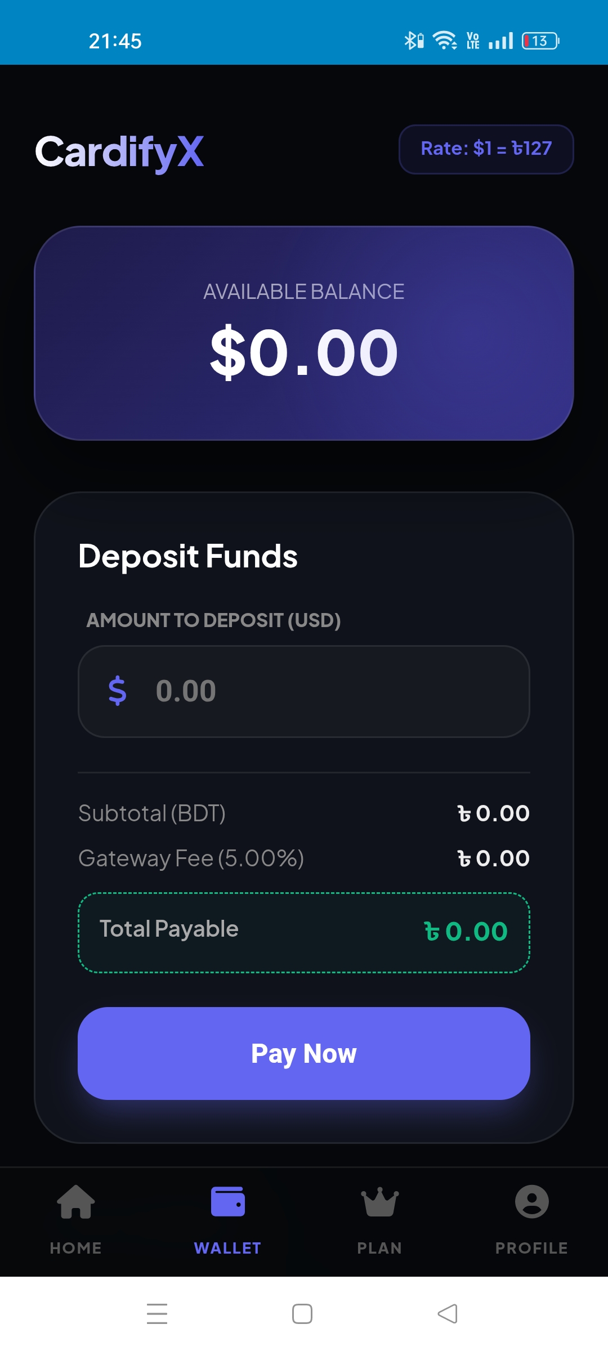Image resolution: width=608 pixels, height=1351 pixels.
Task: Tap the Plan crown icon
Action: tap(380, 1201)
